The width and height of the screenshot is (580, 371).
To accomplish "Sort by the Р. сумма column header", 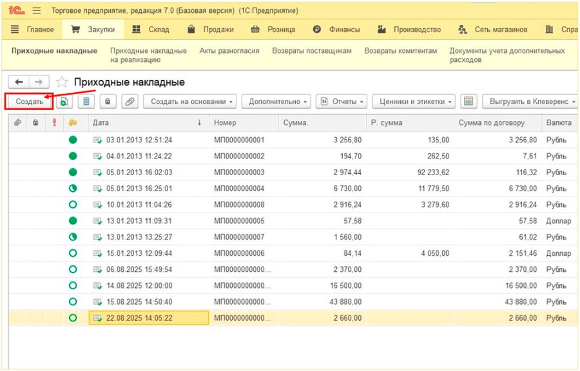I will coord(410,122).
